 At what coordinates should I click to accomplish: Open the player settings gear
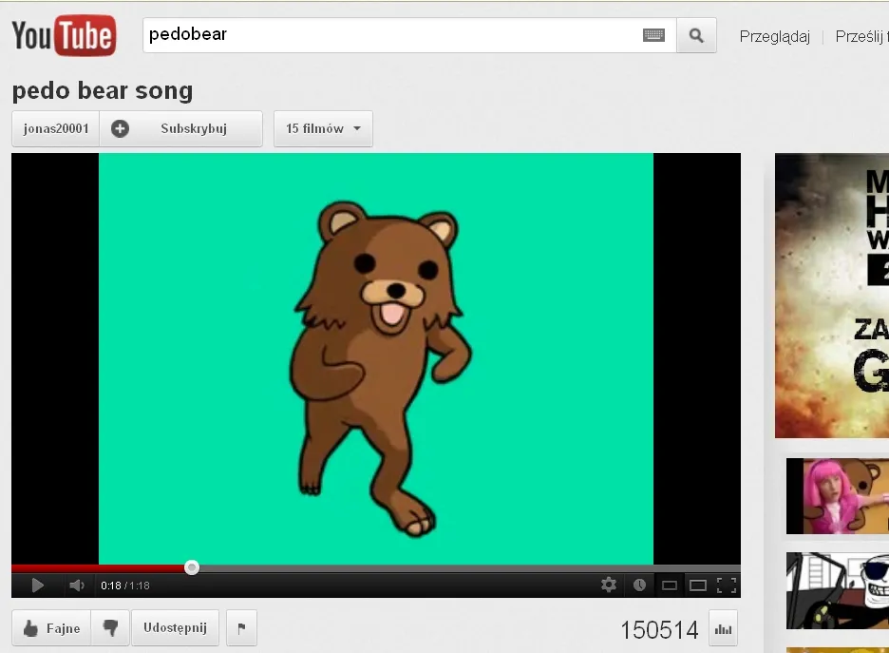click(609, 586)
